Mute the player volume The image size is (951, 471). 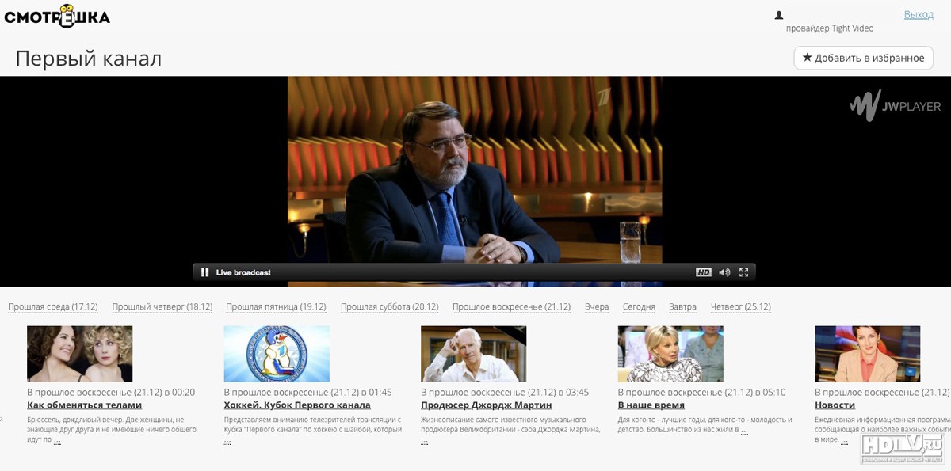724,272
